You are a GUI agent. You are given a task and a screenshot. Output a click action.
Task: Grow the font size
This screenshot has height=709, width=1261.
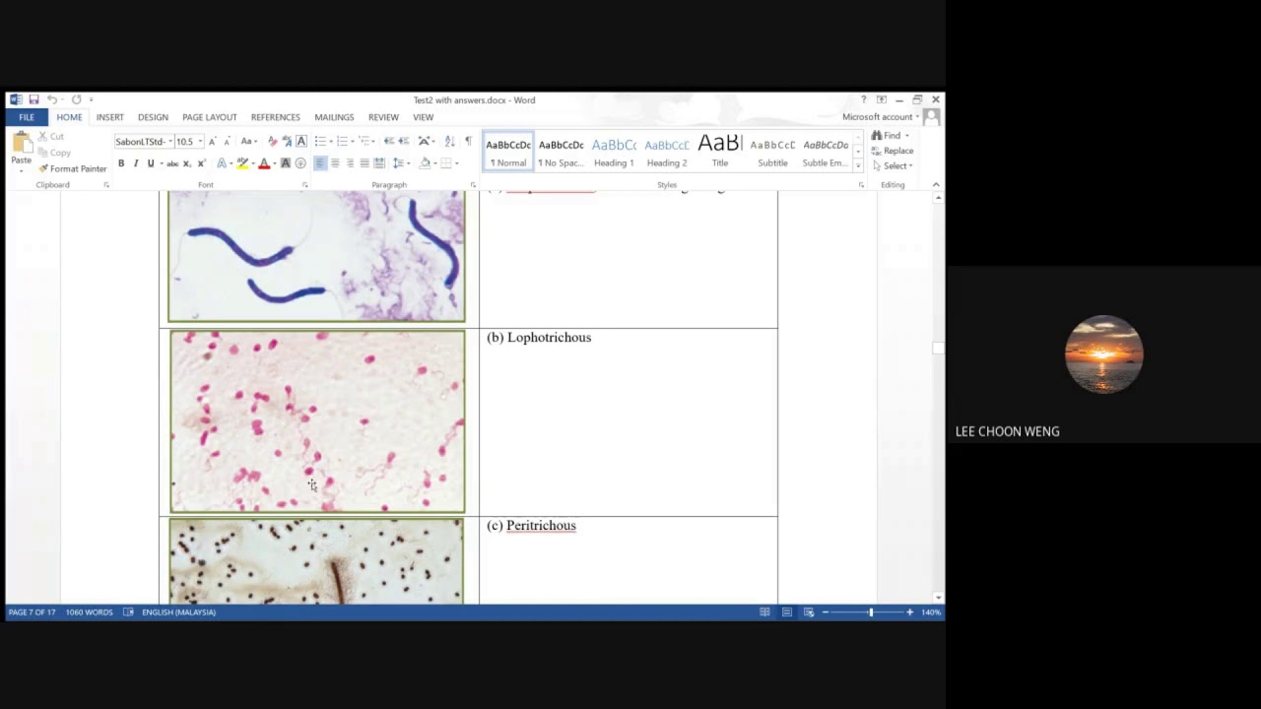coord(212,142)
